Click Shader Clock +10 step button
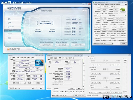Screen dimensions: 133x100 coord(115,83)
